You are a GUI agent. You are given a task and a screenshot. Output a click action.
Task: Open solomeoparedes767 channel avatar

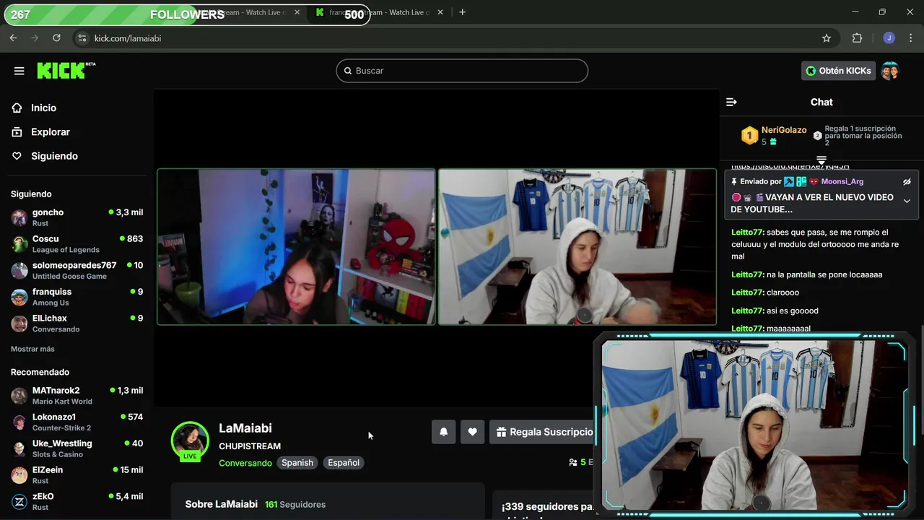coord(19,270)
